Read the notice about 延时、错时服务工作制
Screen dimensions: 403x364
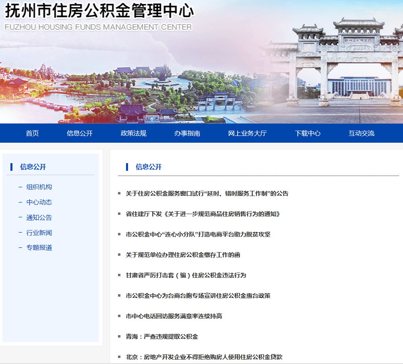(x=207, y=194)
